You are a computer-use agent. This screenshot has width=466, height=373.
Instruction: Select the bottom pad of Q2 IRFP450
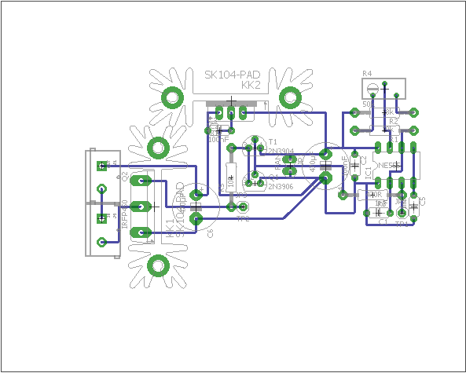(141, 232)
